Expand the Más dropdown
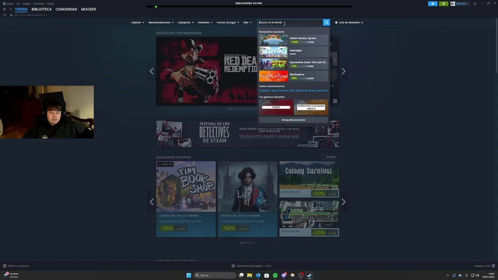498x280 pixels. pyautogui.click(x=247, y=23)
